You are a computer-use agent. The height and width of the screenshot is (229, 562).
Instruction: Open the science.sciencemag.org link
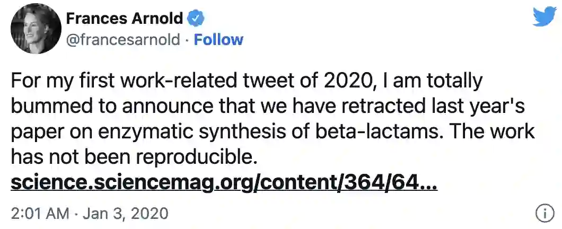[224, 183]
